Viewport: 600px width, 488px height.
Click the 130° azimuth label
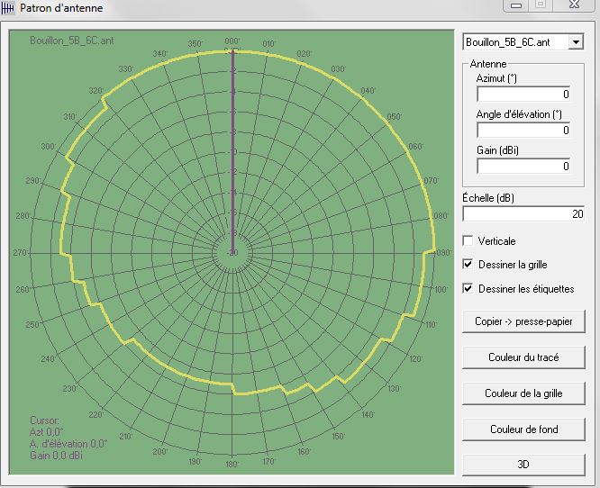point(394,389)
